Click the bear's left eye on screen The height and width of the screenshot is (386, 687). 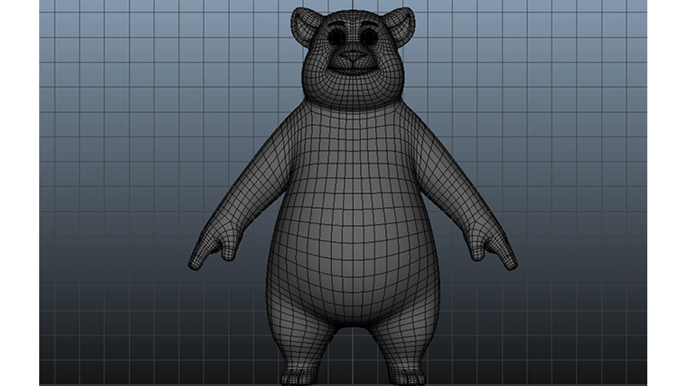tap(337, 37)
